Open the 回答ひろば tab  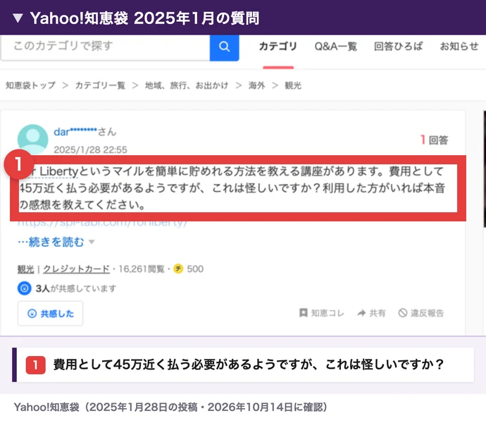[x=398, y=47]
